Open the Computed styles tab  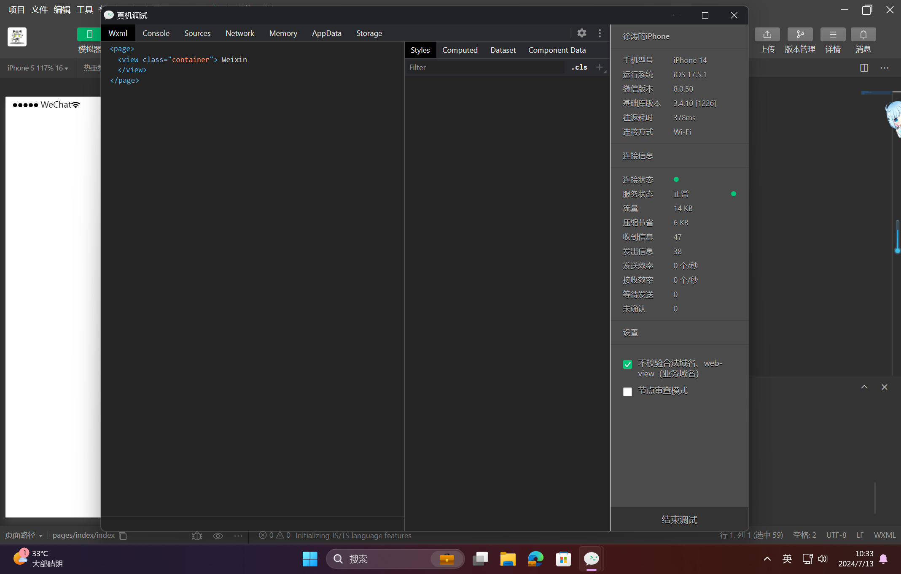pyautogui.click(x=460, y=50)
